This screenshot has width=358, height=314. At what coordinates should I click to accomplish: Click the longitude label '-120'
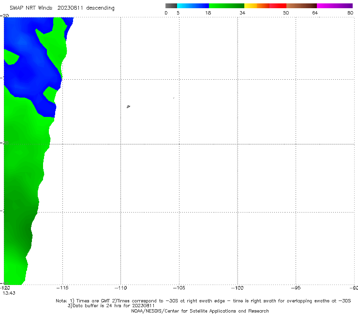(5, 288)
